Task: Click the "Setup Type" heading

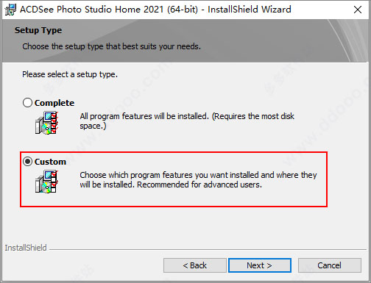Action: (38, 30)
